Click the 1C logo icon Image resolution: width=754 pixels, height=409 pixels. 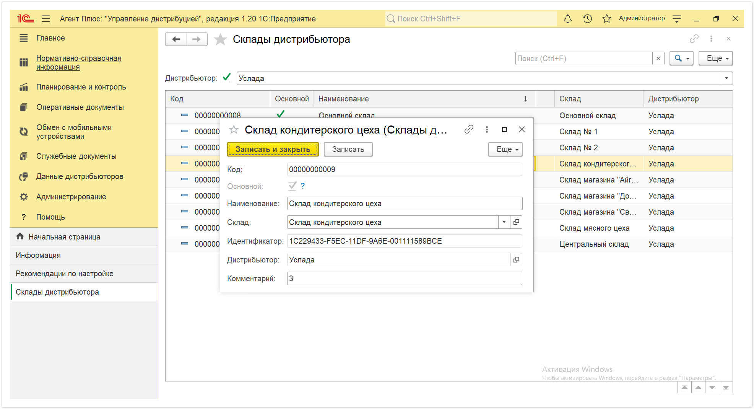(x=25, y=18)
